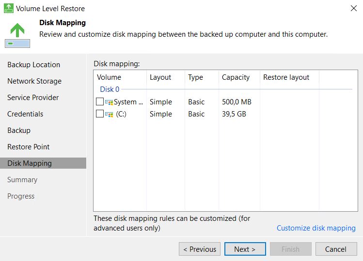The image size is (363, 261).
Task: Go back with the Previous button
Action: point(200,249)
